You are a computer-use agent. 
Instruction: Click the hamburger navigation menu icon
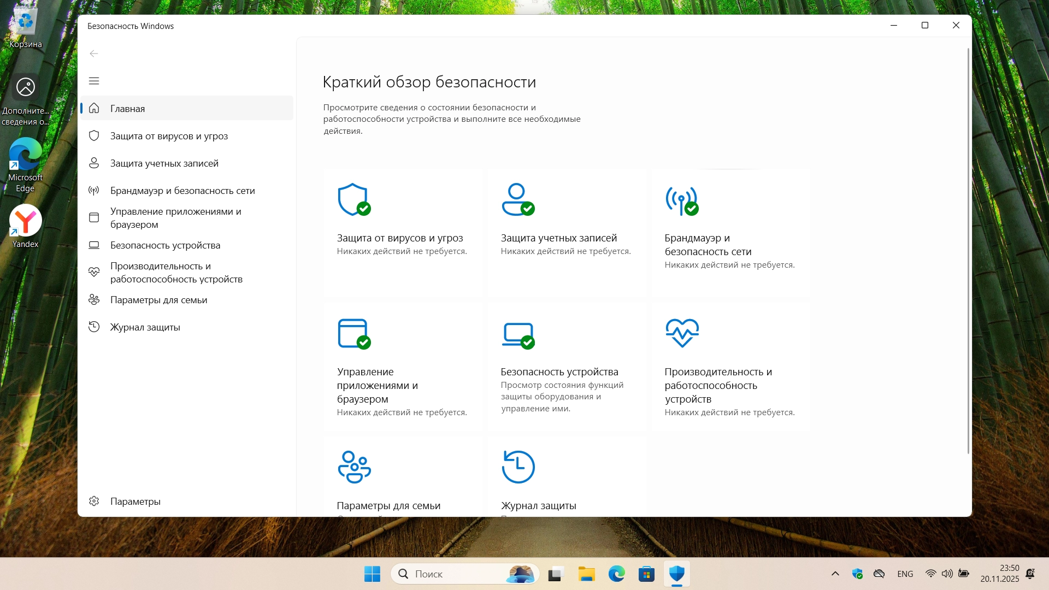(x=94, y=81)
